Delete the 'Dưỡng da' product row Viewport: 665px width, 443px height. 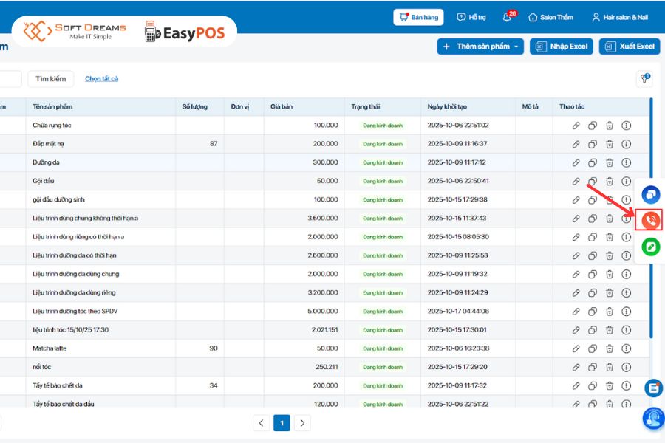click(610, 162)
